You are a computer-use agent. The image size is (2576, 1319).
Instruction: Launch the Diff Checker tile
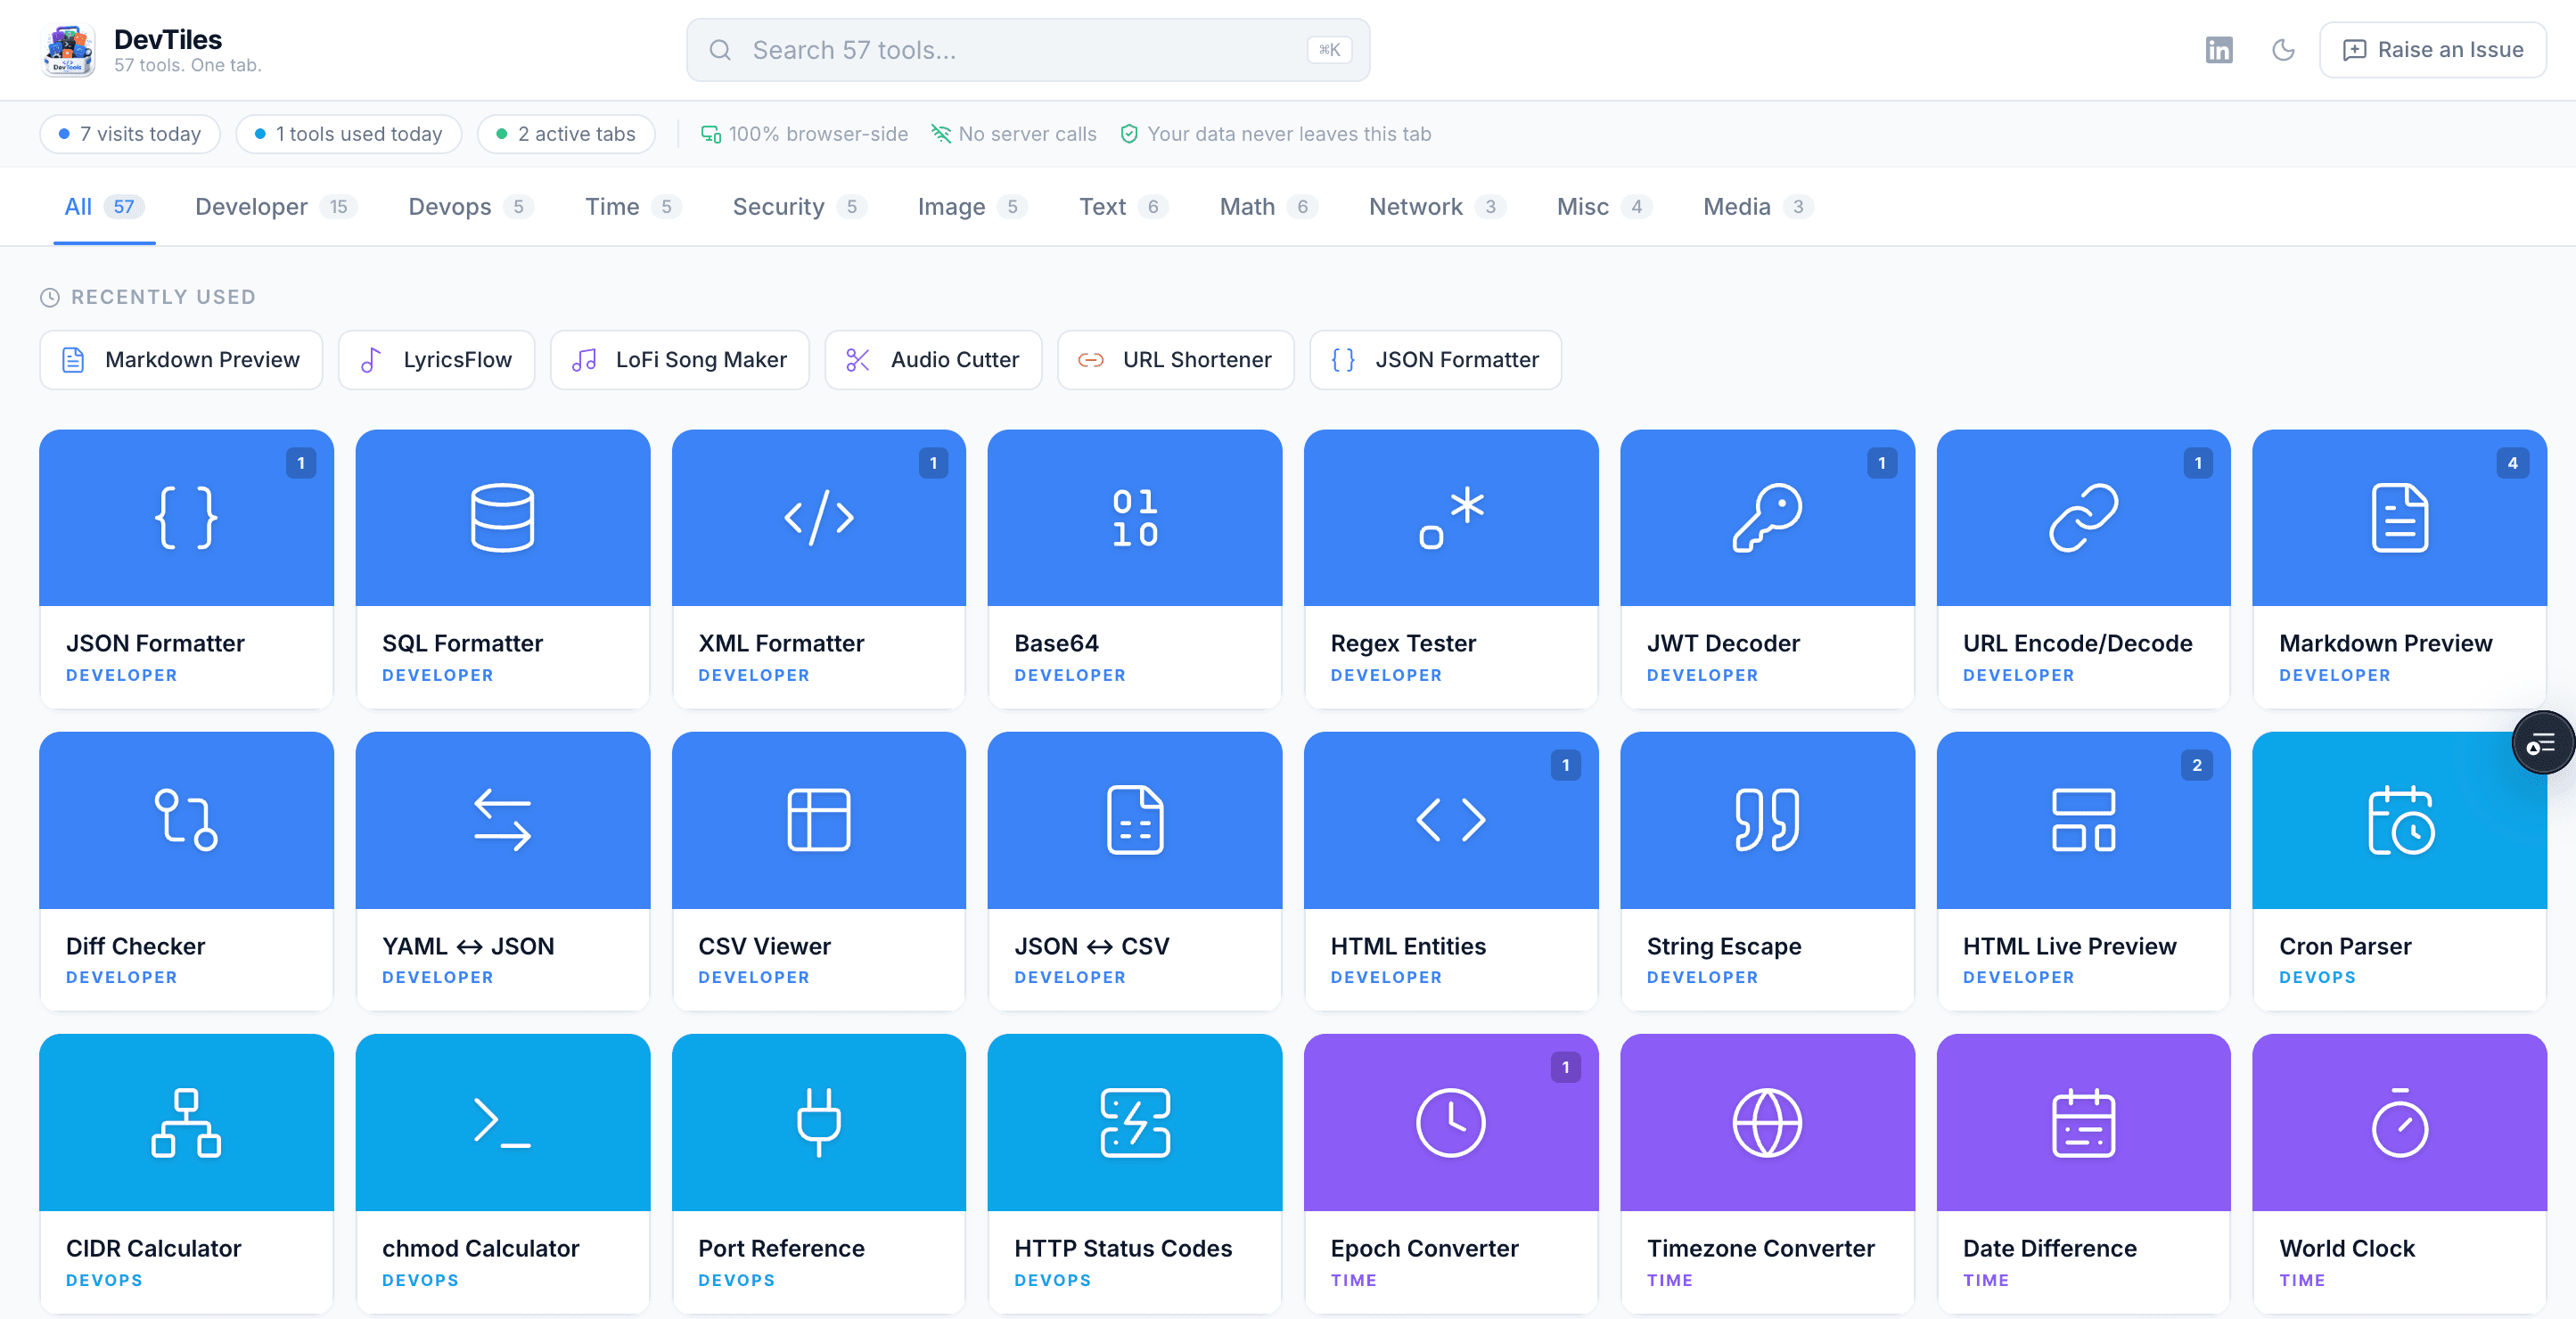click(186, 871)
